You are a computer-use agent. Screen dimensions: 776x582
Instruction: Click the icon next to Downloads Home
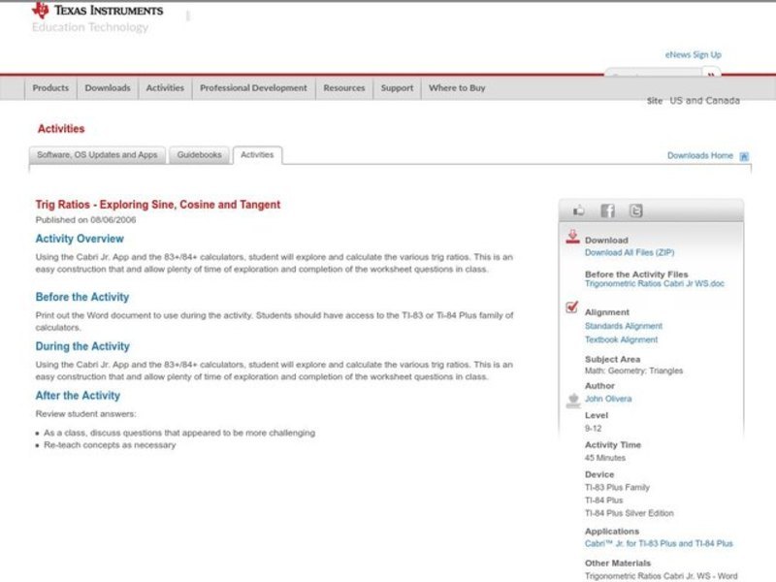744,156
